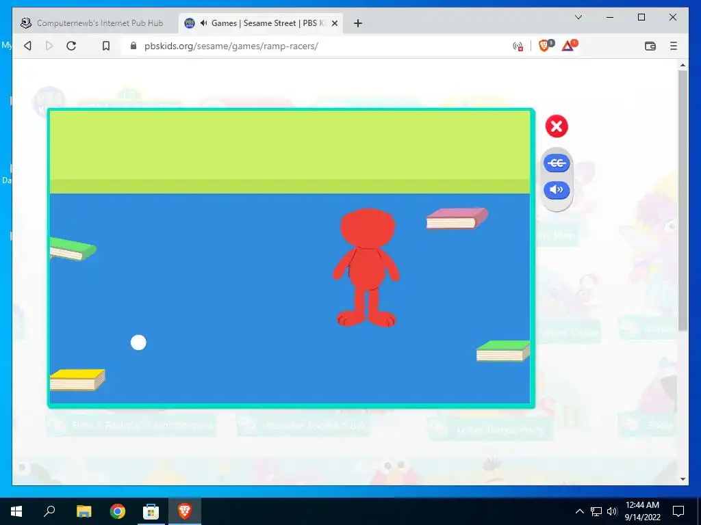The width and height of the screenshot is (701, 525).
Task: Close the game with the red X button
Action: click(x=557, y=126)
